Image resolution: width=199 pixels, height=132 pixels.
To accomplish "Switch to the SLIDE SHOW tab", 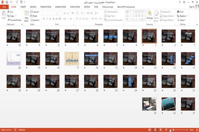I will point(75,7).
